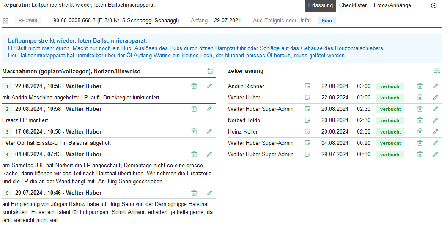Viewport: 447px width, 230px height.
Task: Click the BFG/WIB tag
Action: click(28, 21)
